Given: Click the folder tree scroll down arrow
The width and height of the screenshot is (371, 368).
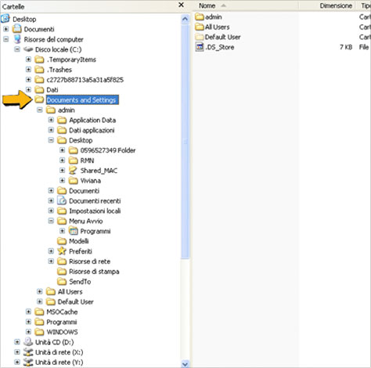Looking at the screenshot, I should point(185,363).
